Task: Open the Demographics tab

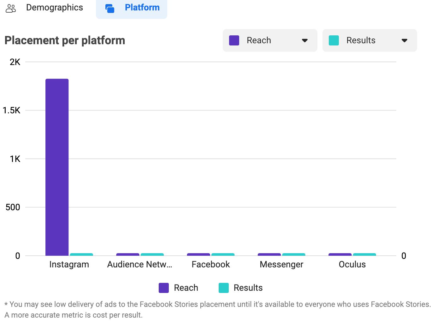Action: pyautogui.click(x=54, y=8)
